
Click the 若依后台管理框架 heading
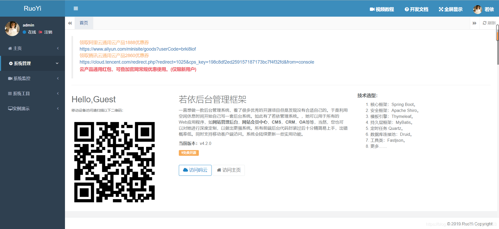pos(213,99)
